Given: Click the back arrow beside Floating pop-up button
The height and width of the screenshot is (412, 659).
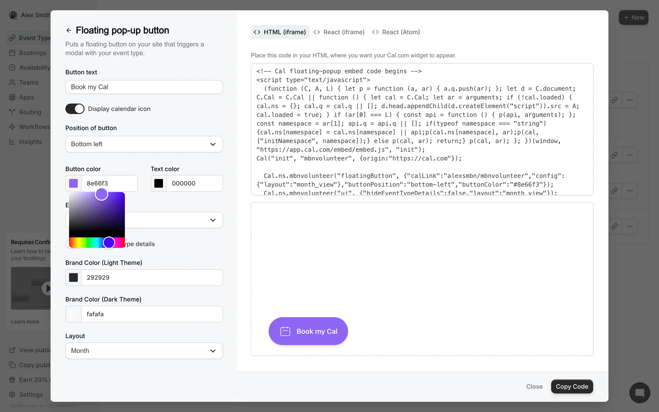Looking at the screenshot, I should click(x=69, y=31).
